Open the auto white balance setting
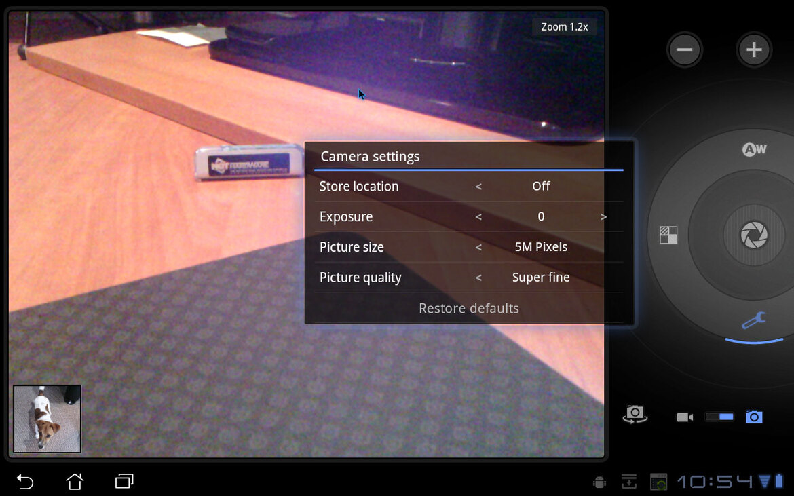Viewport: 794px width, 496px height. coord(754,149)
